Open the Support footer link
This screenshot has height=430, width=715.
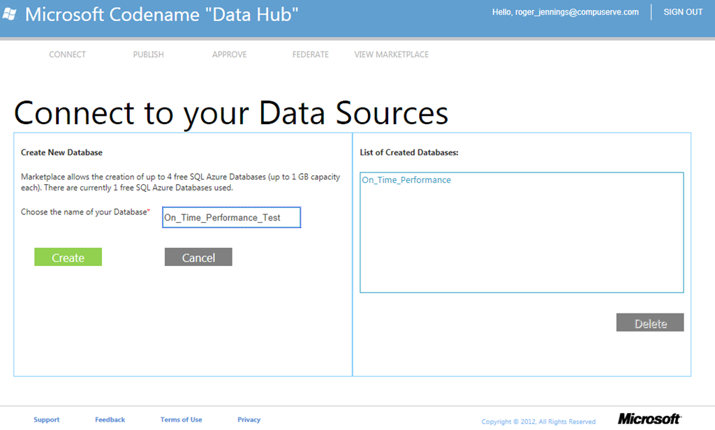click(x=47, y=420)
